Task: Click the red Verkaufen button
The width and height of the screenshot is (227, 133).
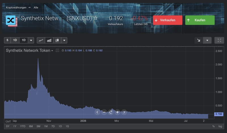Action: pyautogui.click(x=168, y=20)
